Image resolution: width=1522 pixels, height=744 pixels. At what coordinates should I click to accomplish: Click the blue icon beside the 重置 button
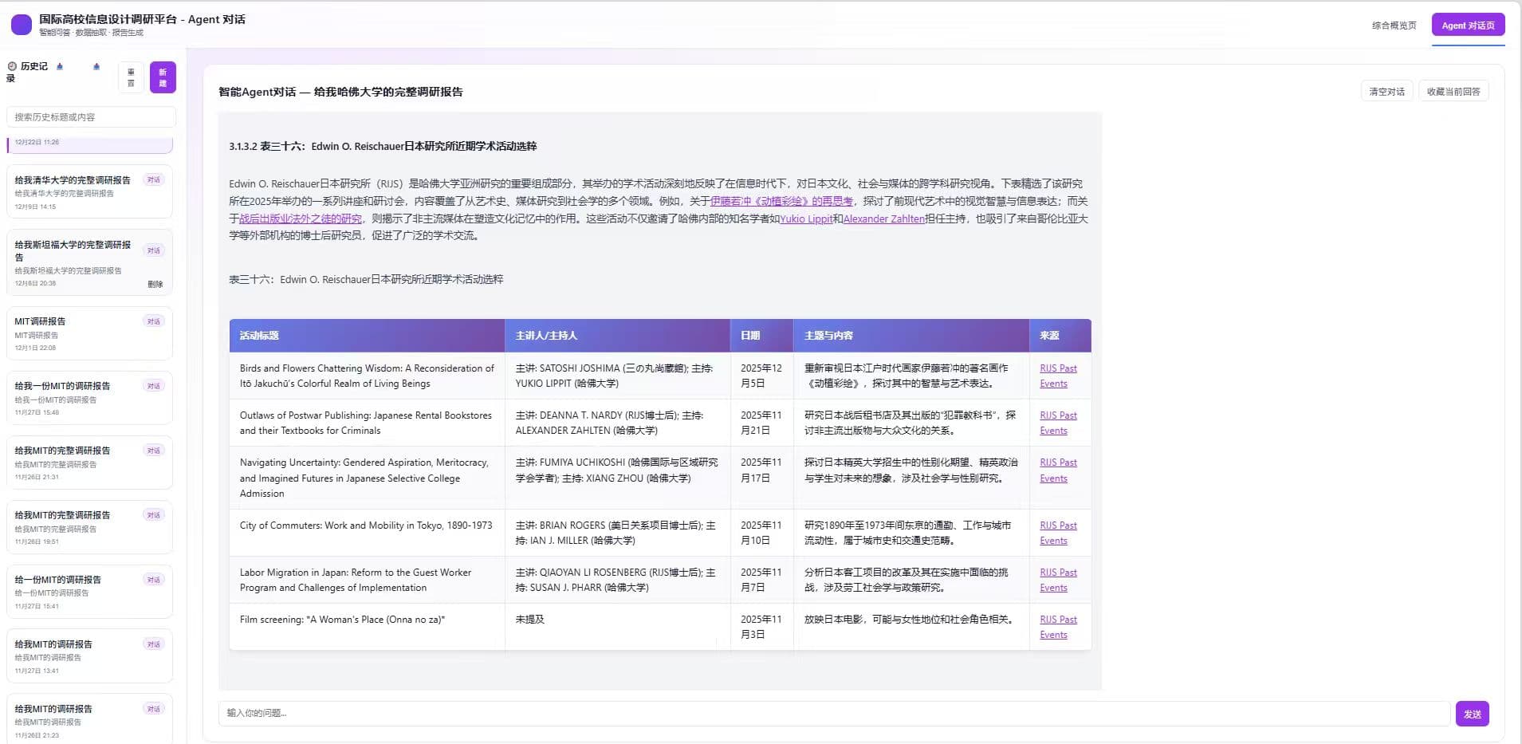96,66
